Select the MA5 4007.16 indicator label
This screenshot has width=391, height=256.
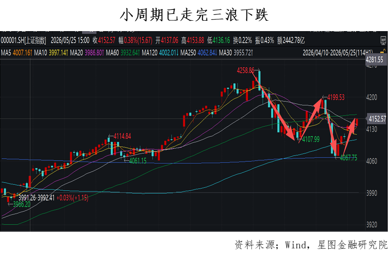tap(16, 53)
